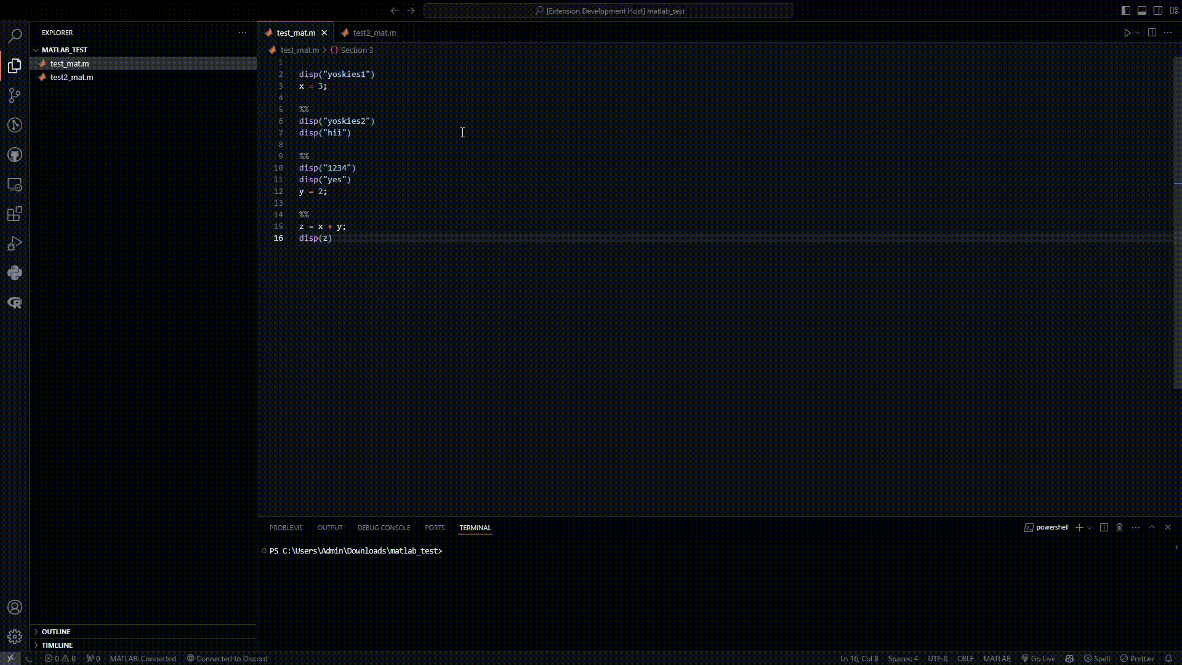1182x665 pixels.
Task: Open the Source Control view
Action: [x=15, y=95]
